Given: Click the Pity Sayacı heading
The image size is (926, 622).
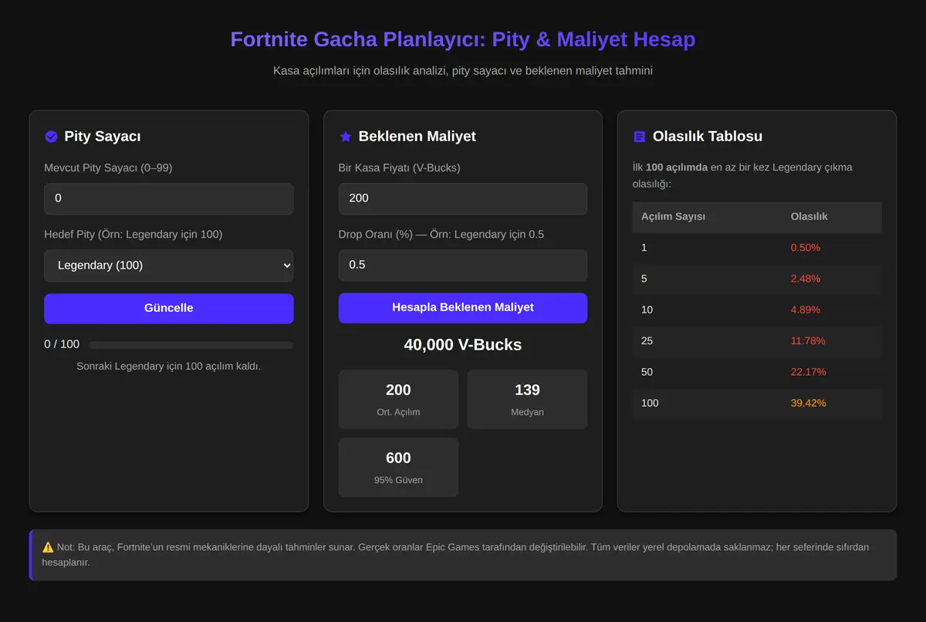Looking at the screenshot, I should point(103,137).
